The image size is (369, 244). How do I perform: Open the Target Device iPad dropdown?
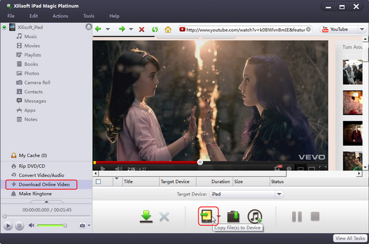point(279,194)
